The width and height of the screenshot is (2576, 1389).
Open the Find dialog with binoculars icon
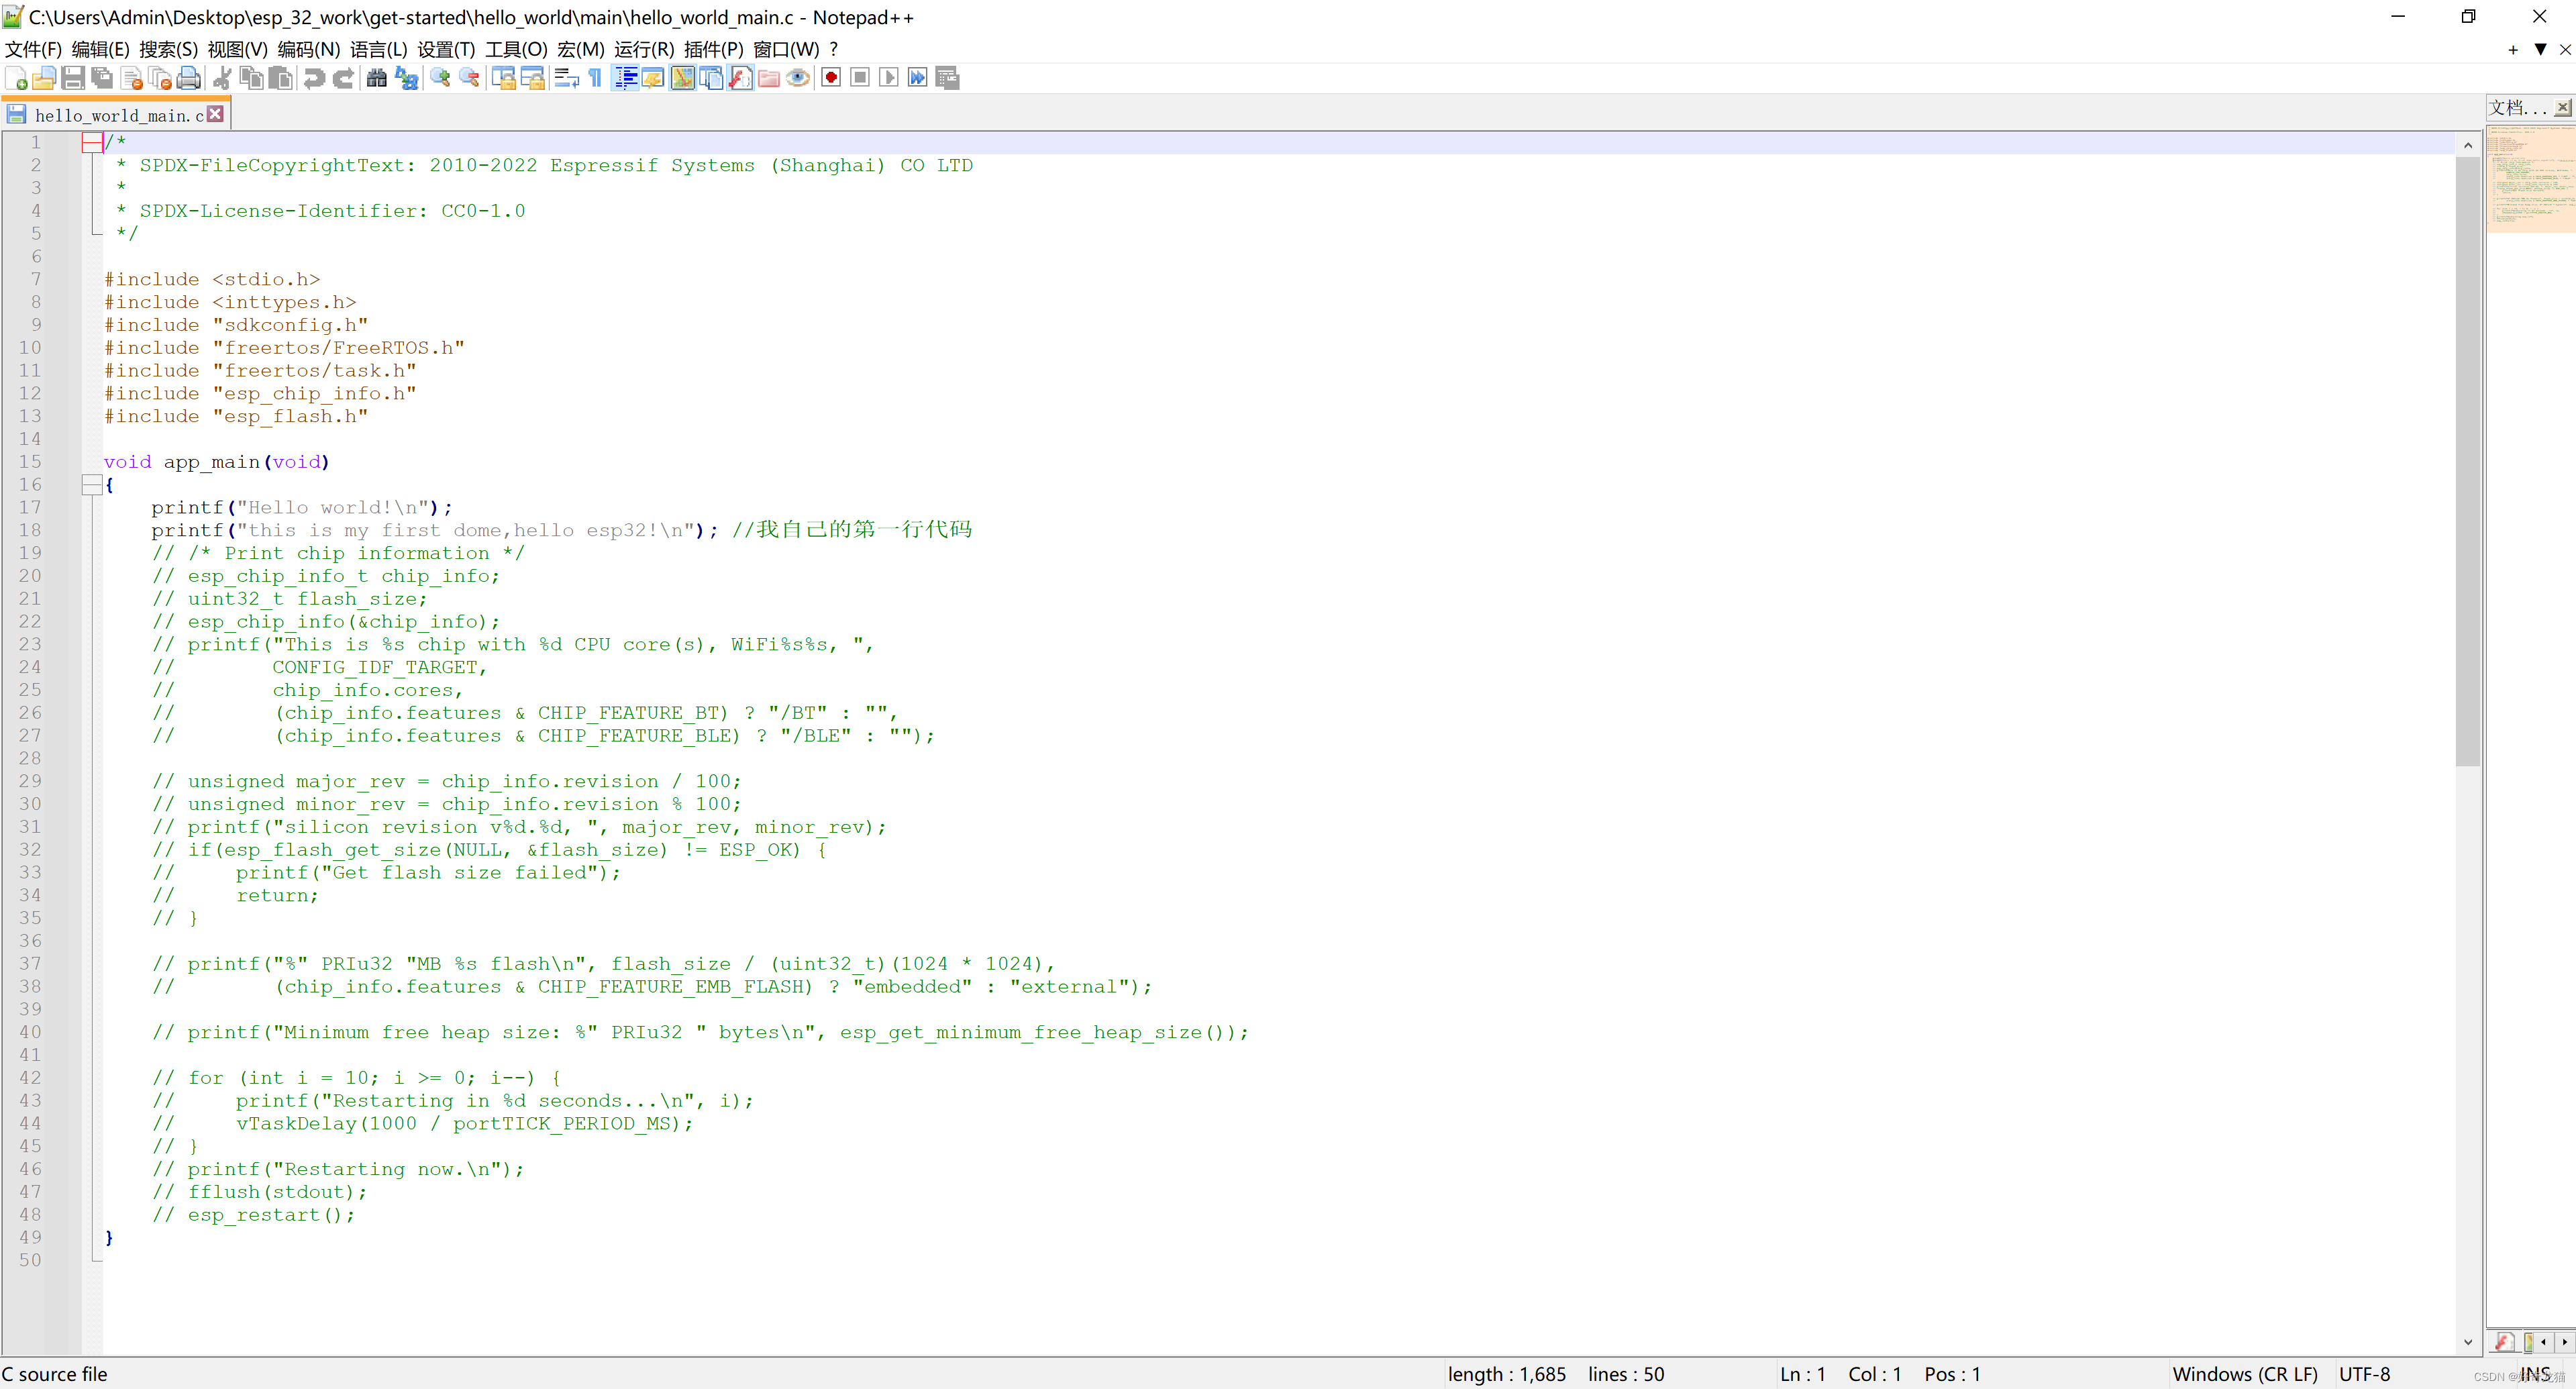[x=376, y=78]
